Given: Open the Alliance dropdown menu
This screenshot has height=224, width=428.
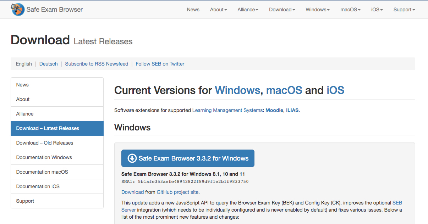Looking at the screenshot, I should 248,10.
